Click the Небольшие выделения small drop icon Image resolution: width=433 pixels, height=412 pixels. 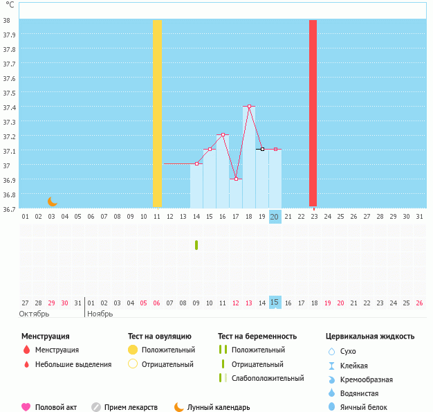tap(26, 364)
